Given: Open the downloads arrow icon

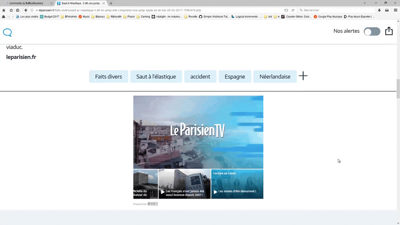Looking at the screenshot, I should point(379,10).
